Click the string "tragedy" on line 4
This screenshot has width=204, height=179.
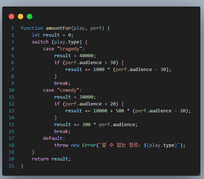(70, 49)
